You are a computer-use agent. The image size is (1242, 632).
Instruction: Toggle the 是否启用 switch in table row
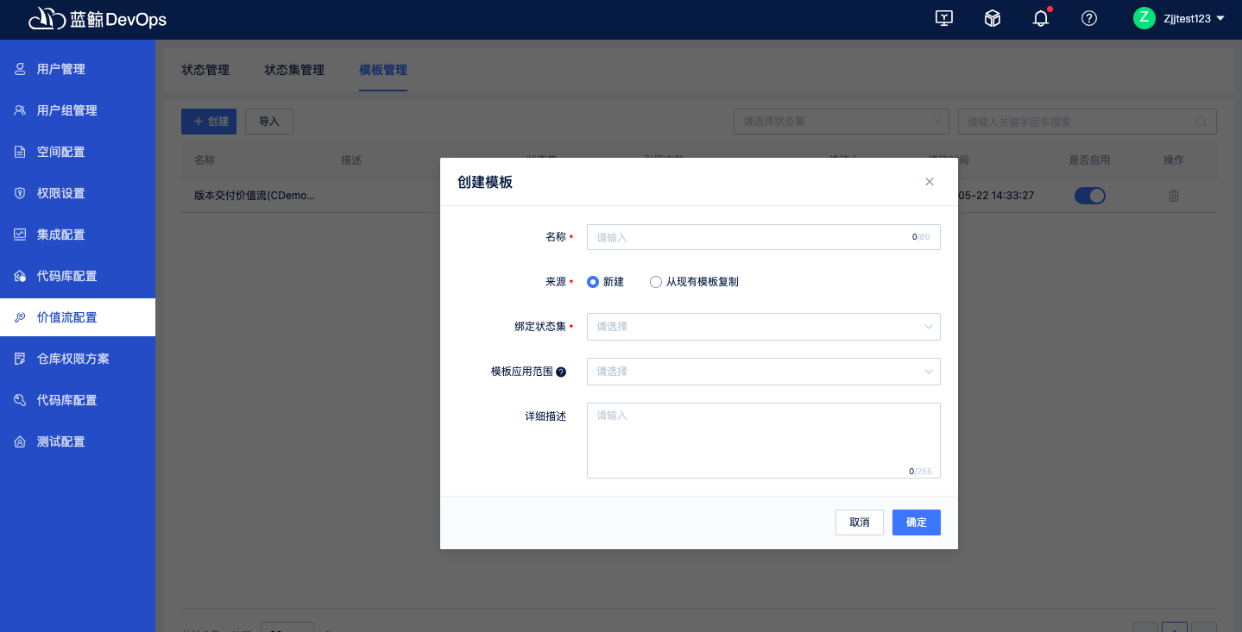point(1090,196)
